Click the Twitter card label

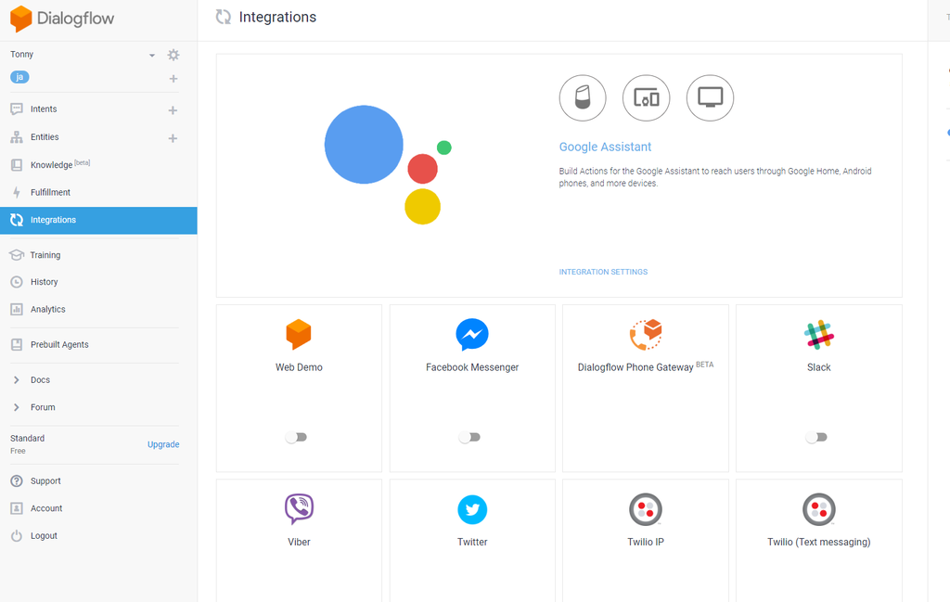coord(472,542)
